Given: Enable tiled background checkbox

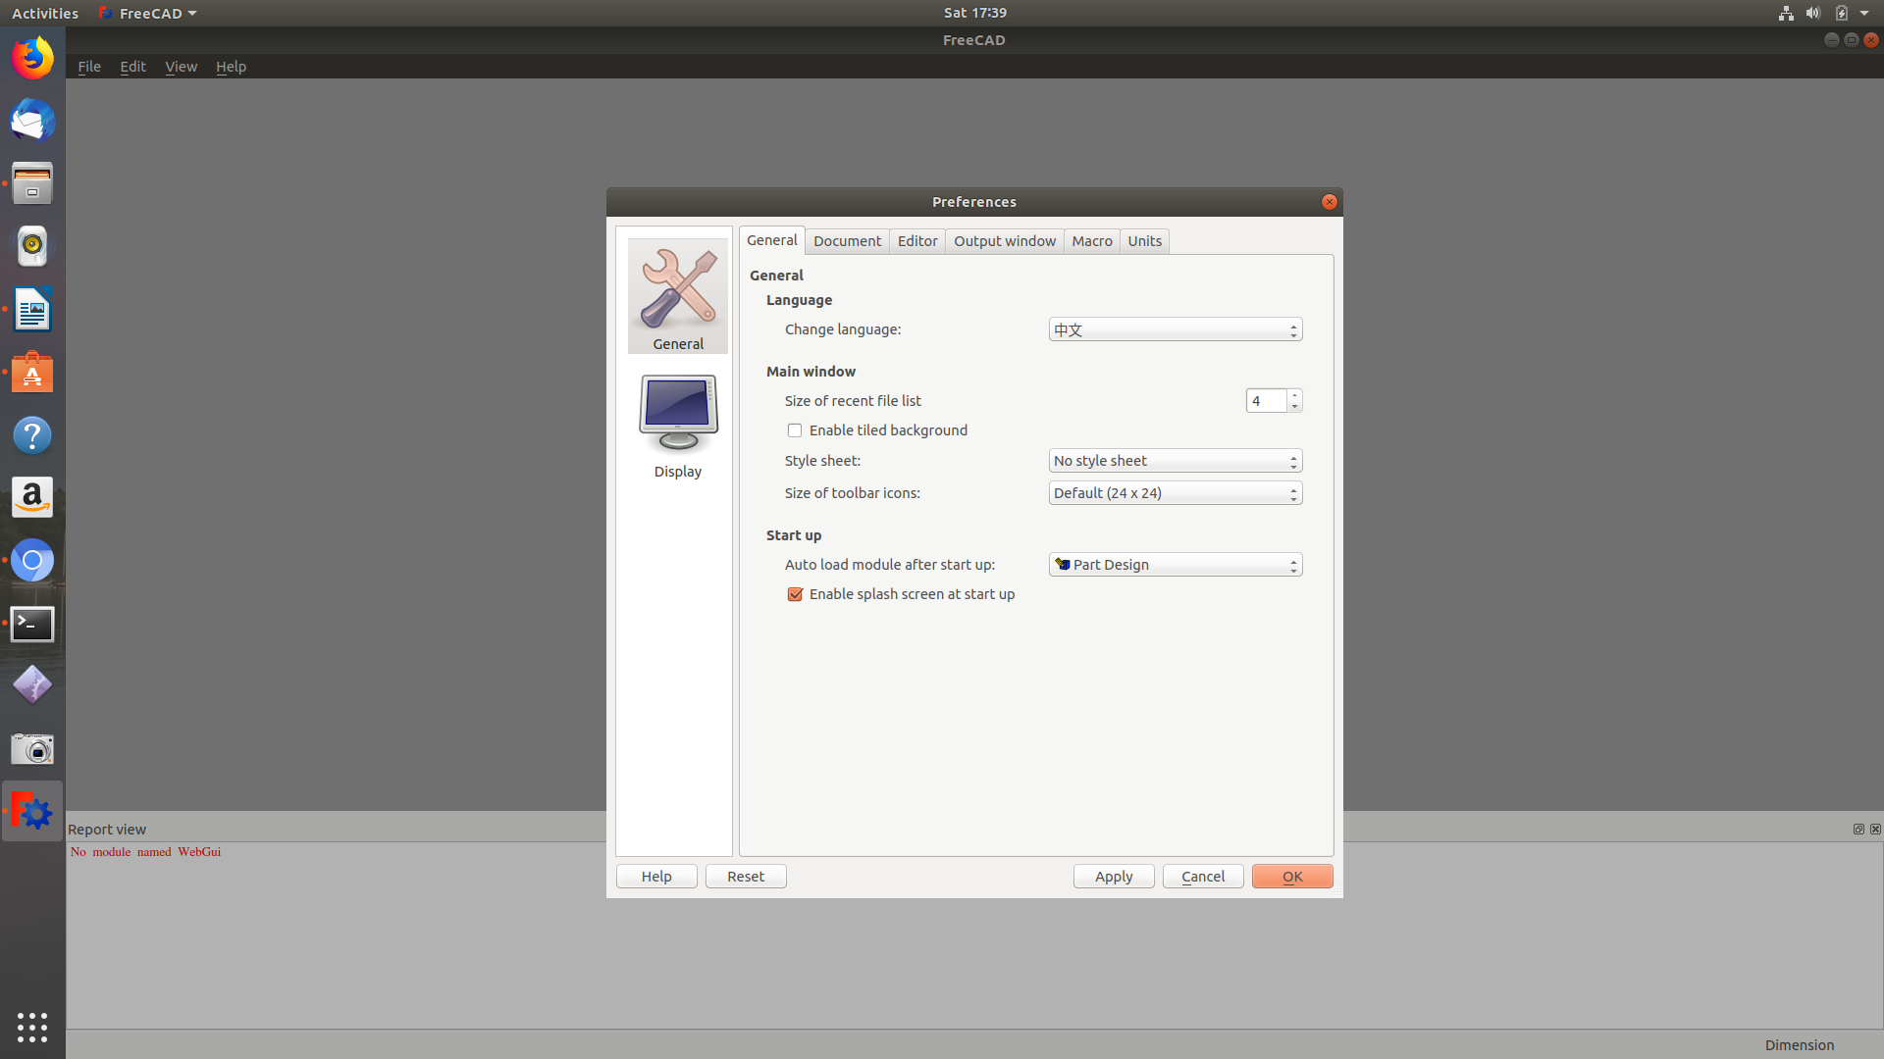Looking at the screenshot, I should (795, 430).
